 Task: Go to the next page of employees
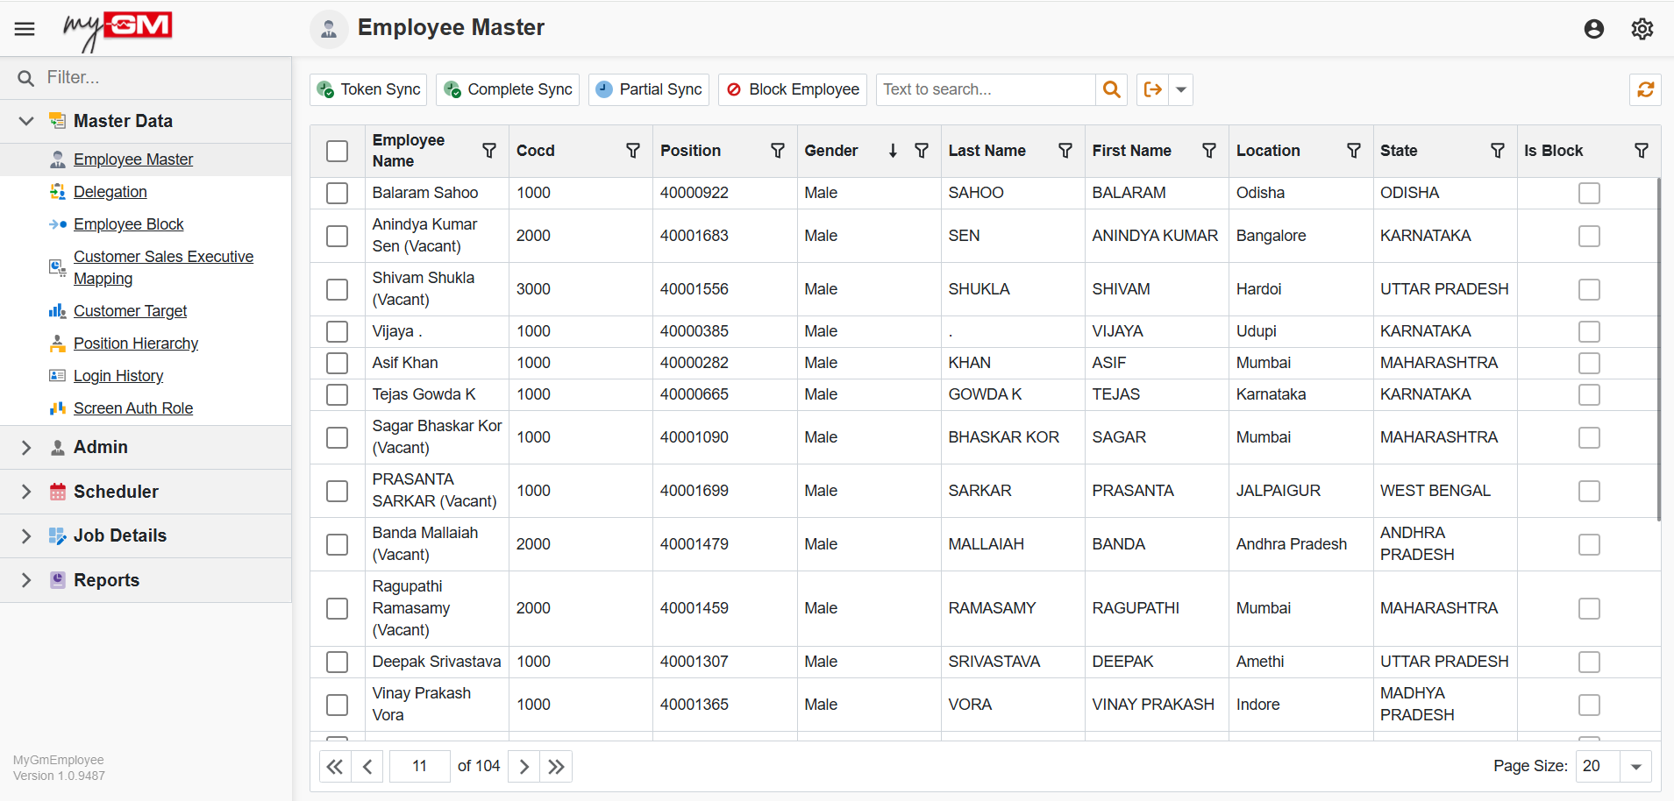coord(523,766)
